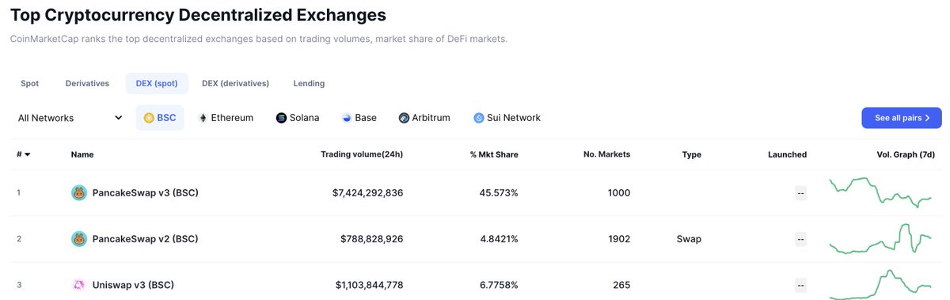This screenshot has width=950, height=300.
Task: Open the DEX (derivatives) tab
Action: pos(235,83)
